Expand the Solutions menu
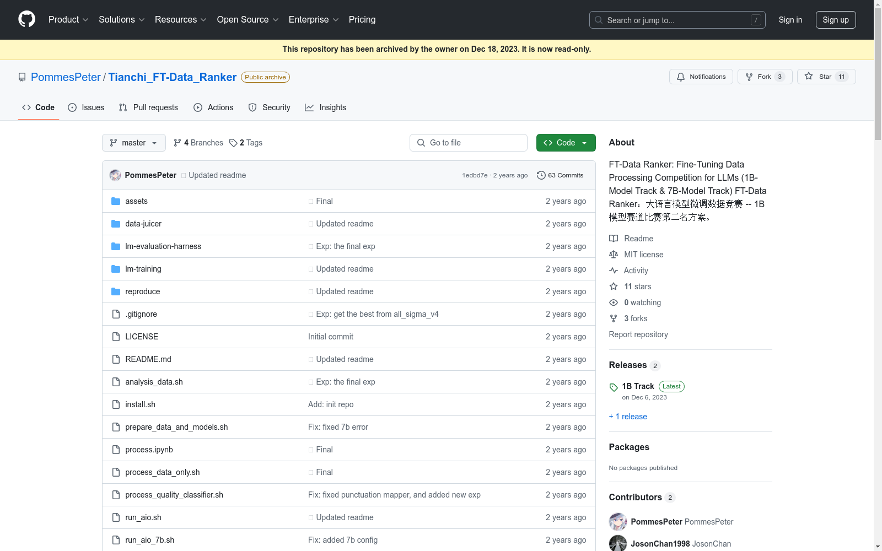 click(122, 19)
